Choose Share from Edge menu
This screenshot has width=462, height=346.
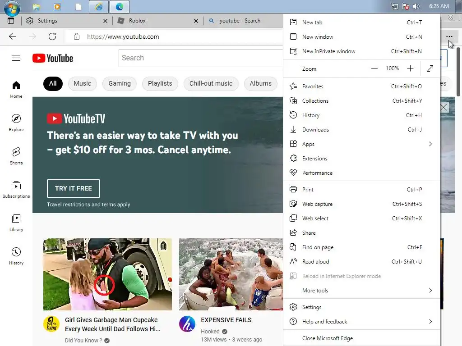[x=361, y=233]
